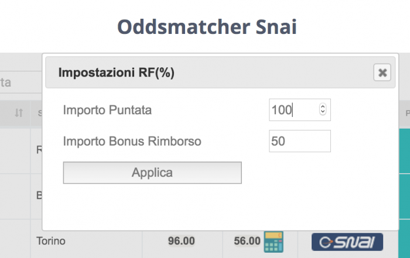Click the Snai bookmaker logo
The height and width of the screenshot is (258, 410).
coord(347,242)
